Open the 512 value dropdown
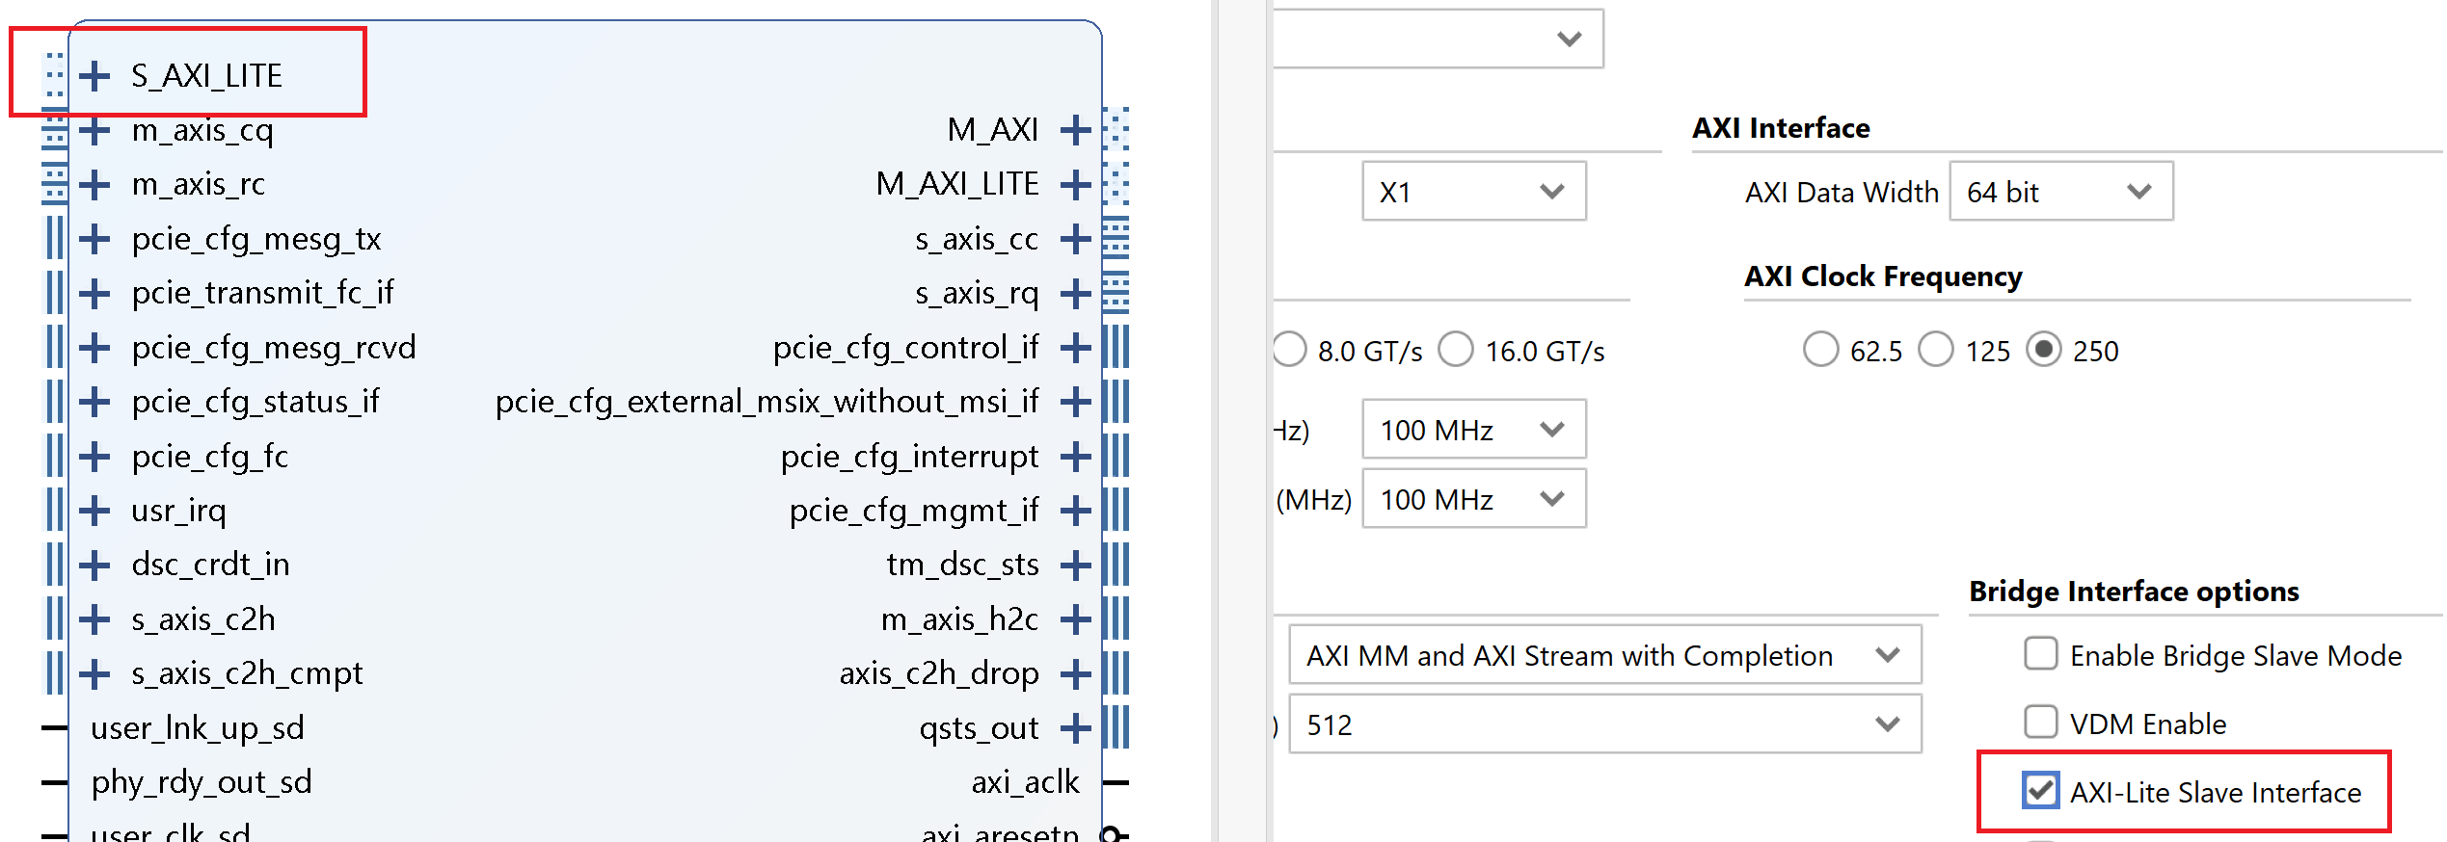Image resolution: width=2447 pixels, height=842 pixels. (1604, 724)
